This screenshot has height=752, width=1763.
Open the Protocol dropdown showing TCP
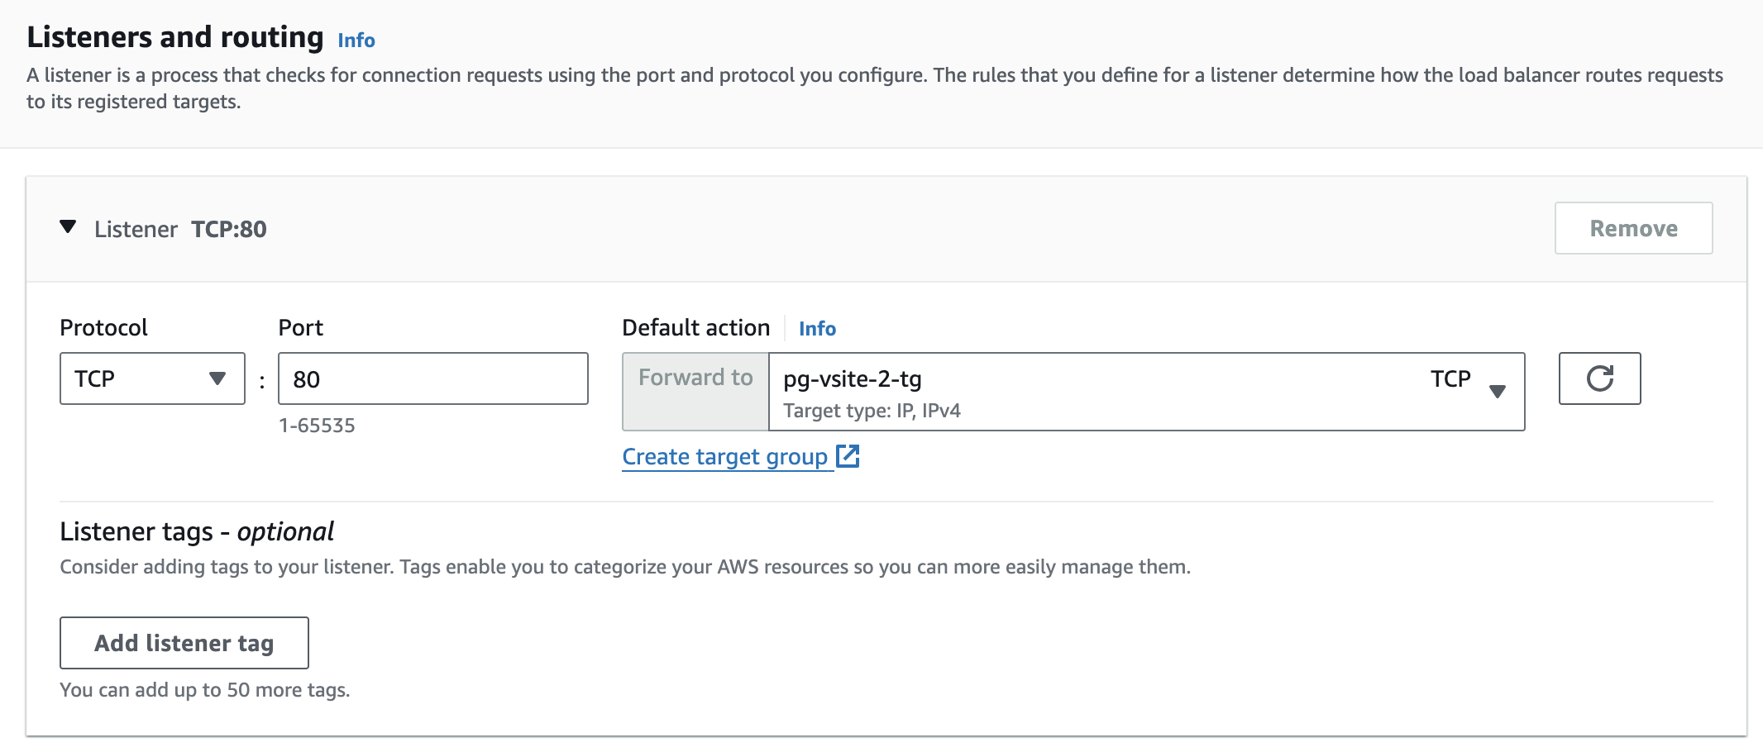coord(151,378)
